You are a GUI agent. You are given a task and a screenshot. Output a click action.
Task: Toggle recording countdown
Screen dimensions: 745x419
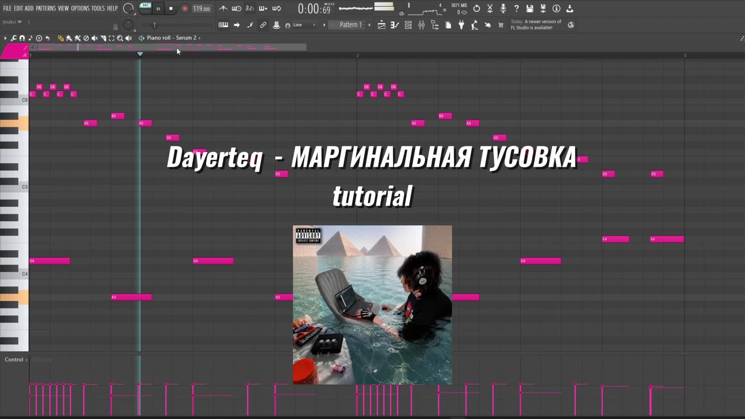click(249, 9)
